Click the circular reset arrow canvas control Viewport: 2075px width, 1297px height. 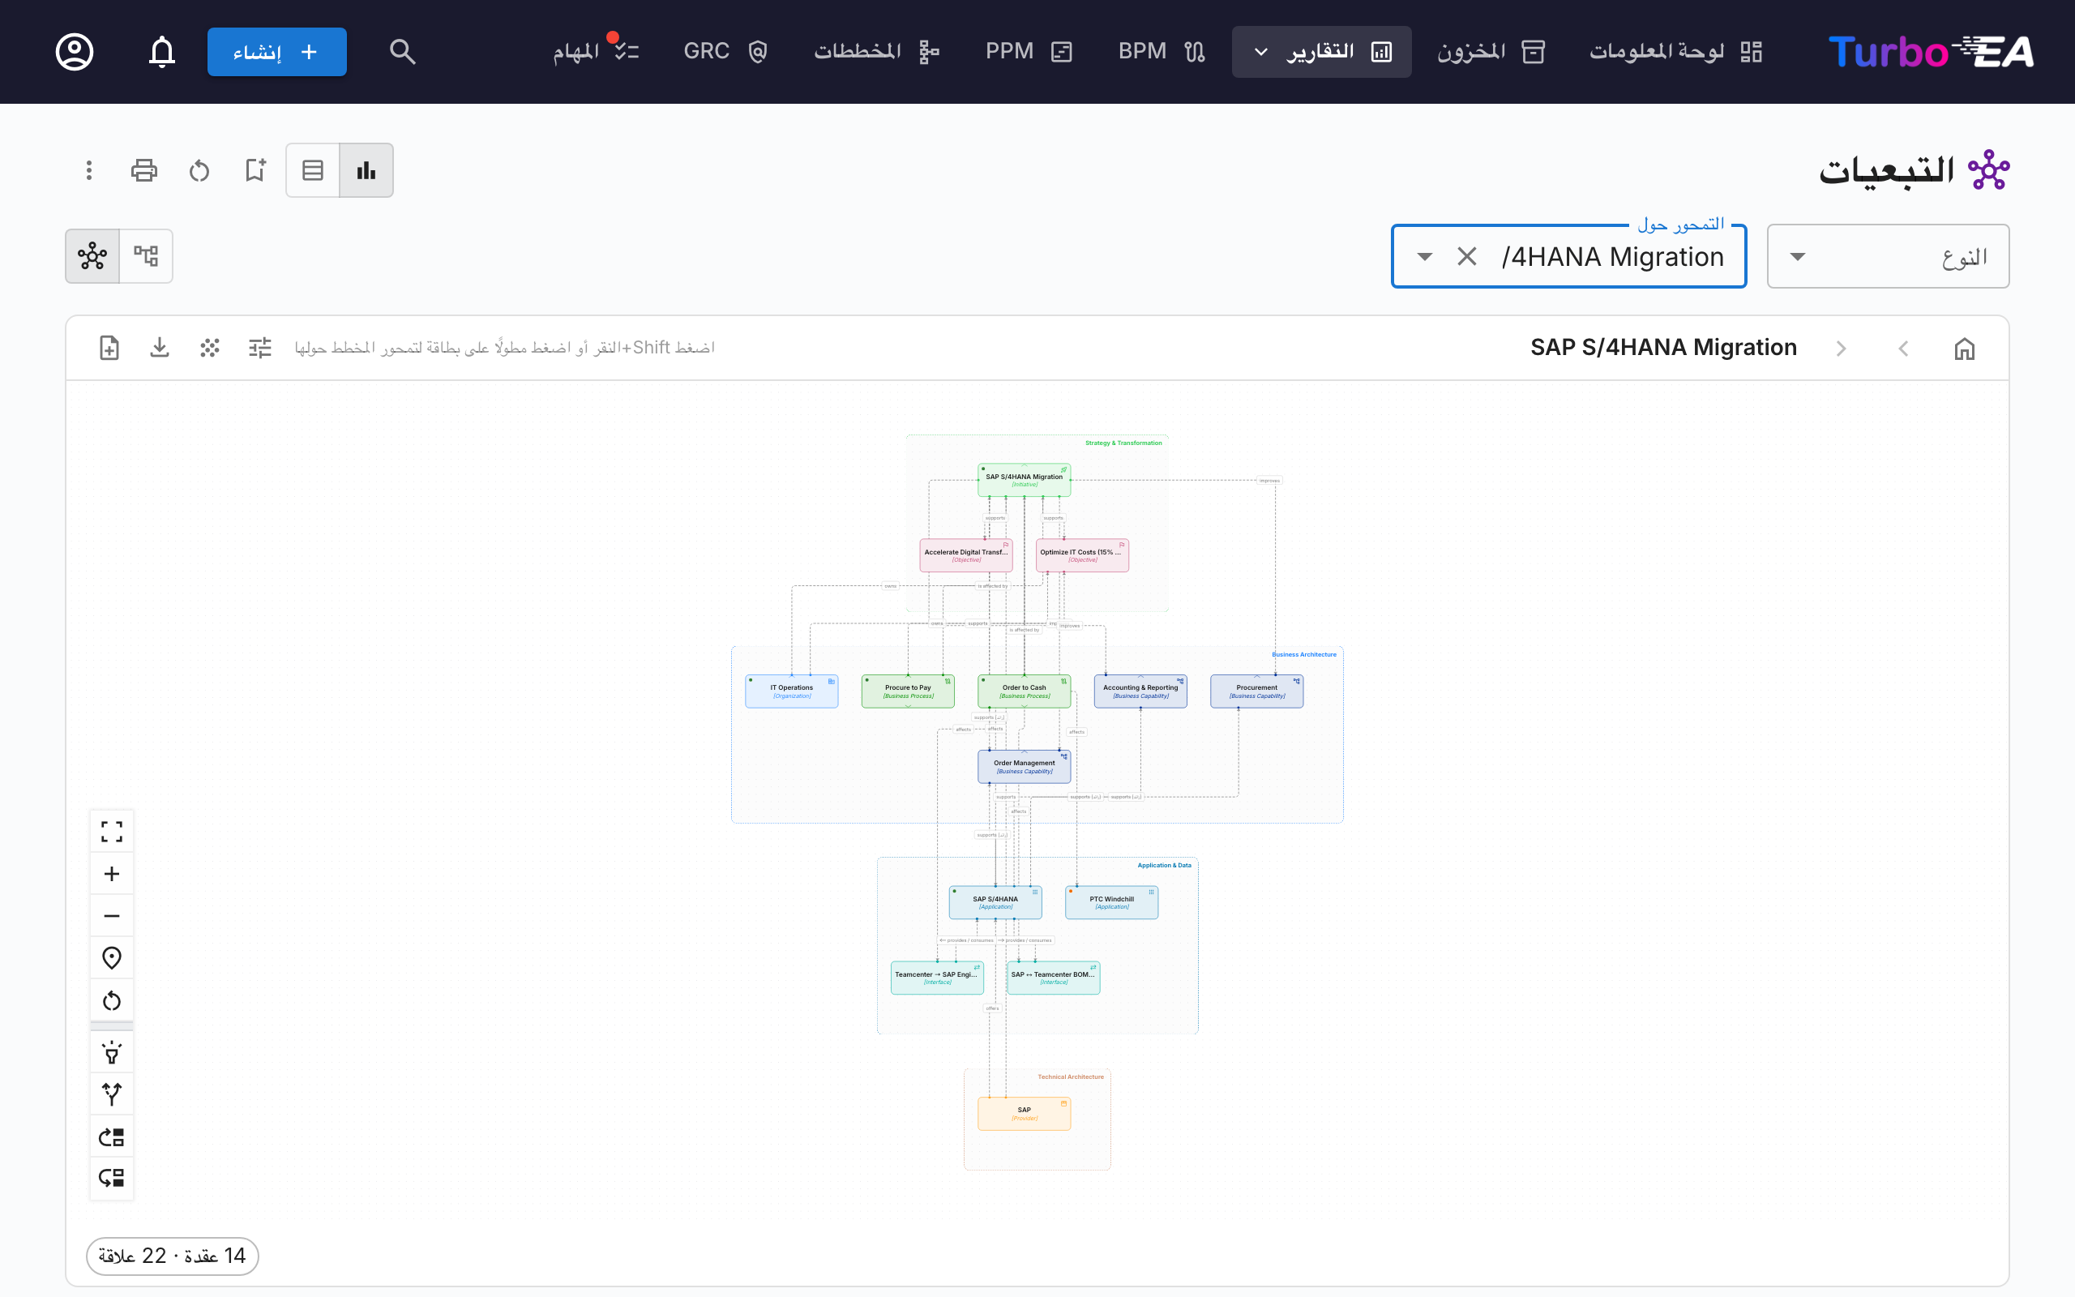pyautogui.click(x=112, y=1000)
